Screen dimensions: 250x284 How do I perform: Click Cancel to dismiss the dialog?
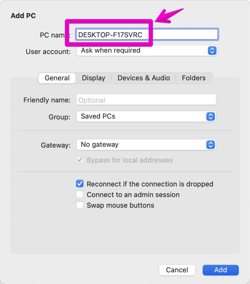tap(177, 270)
